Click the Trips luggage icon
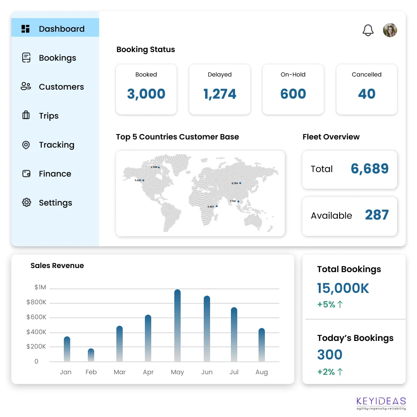 [x=26, y=115]
